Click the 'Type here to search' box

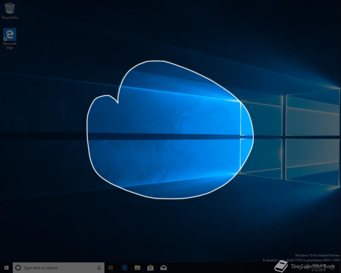coord(59,268)
